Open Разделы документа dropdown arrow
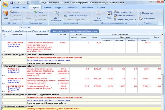 point(136,20)
